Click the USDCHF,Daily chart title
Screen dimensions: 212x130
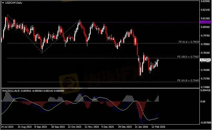13,2
